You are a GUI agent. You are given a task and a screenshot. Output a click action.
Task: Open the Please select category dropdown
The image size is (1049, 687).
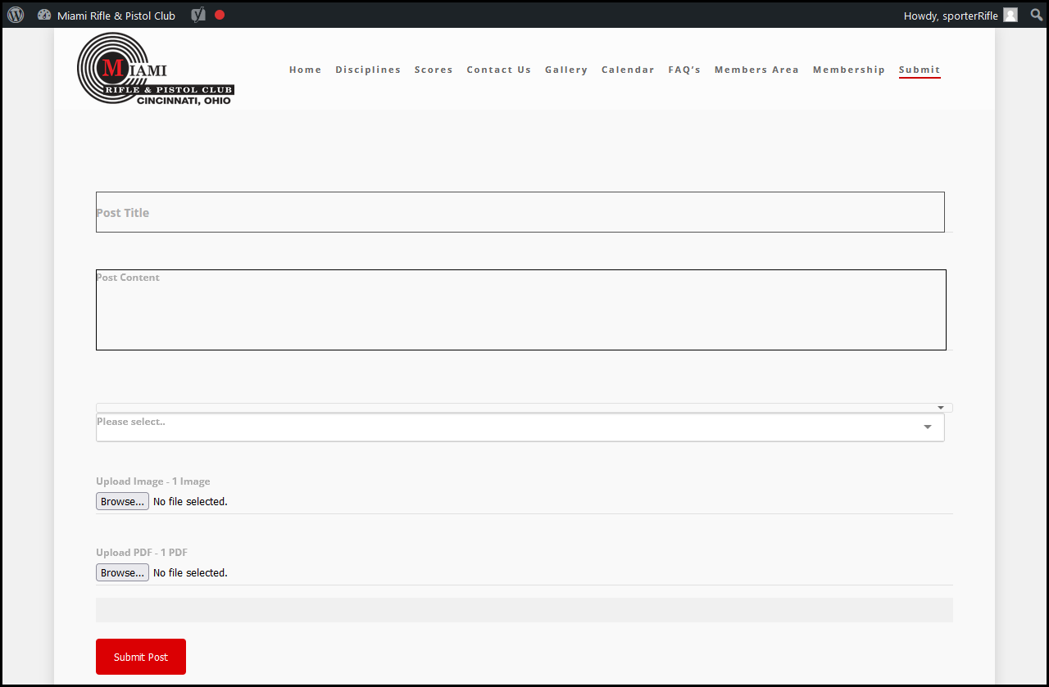click(x=520, y=427)
